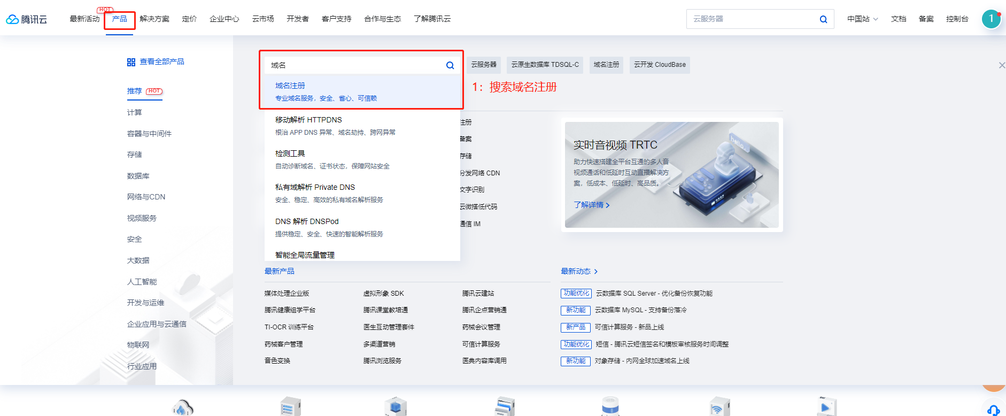Click the Tencent Cloud logo
The width and height of the screenshot is (1006, 416).
point(26,19)
